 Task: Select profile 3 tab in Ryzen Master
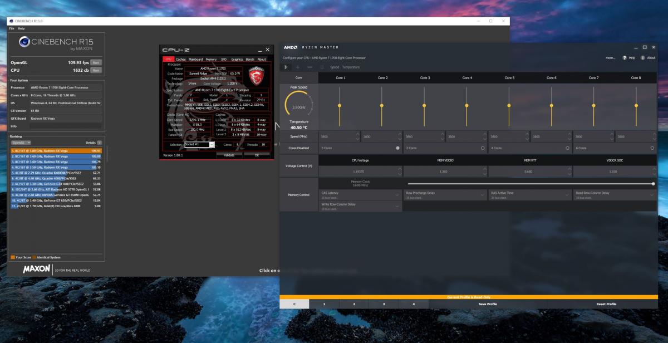(384, 304)
